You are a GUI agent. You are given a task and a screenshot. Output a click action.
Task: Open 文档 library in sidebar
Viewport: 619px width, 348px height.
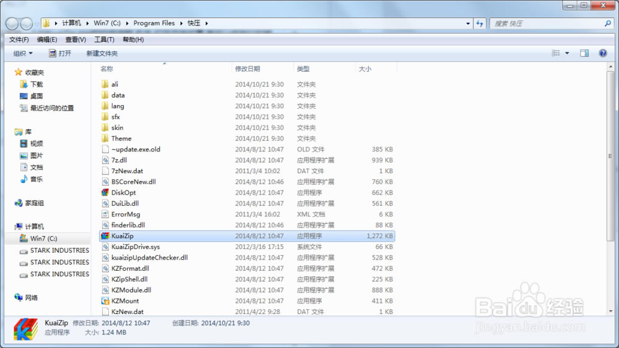pos(32,167)
